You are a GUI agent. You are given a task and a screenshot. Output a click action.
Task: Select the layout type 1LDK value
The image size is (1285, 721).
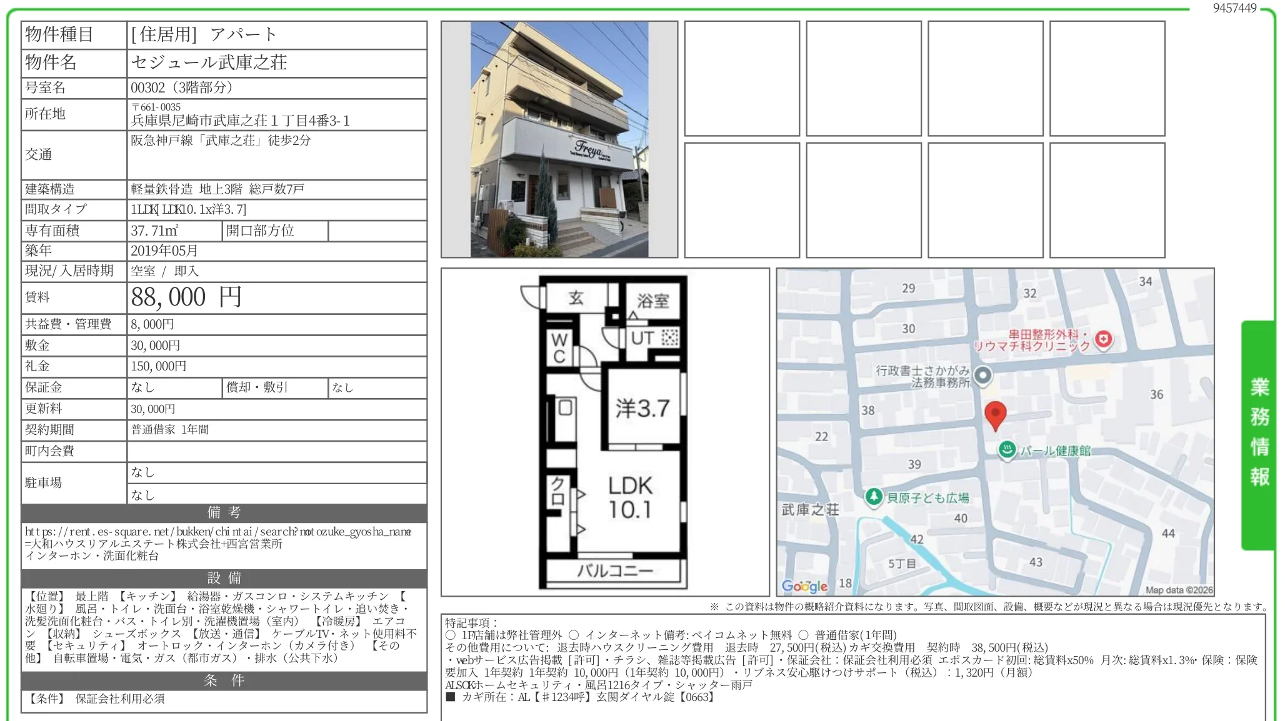pyautogui.click(x=188, y=209)
